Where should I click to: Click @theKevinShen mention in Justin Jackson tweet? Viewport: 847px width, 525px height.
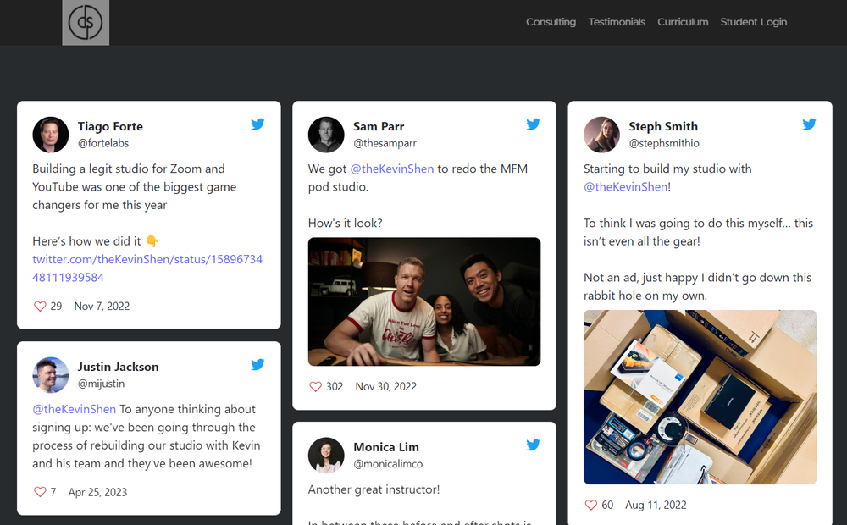click(74, 409)
